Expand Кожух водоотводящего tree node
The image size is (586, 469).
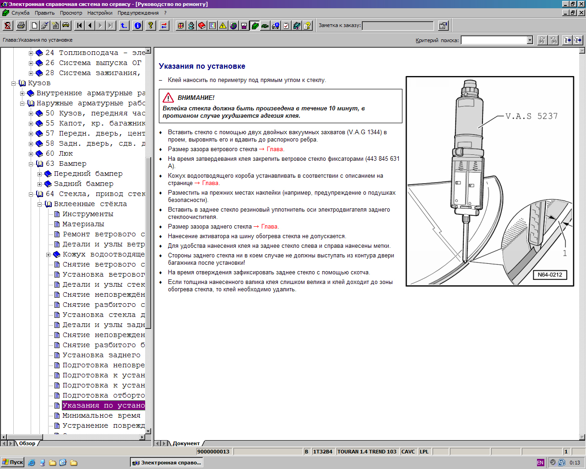(48, 255)
